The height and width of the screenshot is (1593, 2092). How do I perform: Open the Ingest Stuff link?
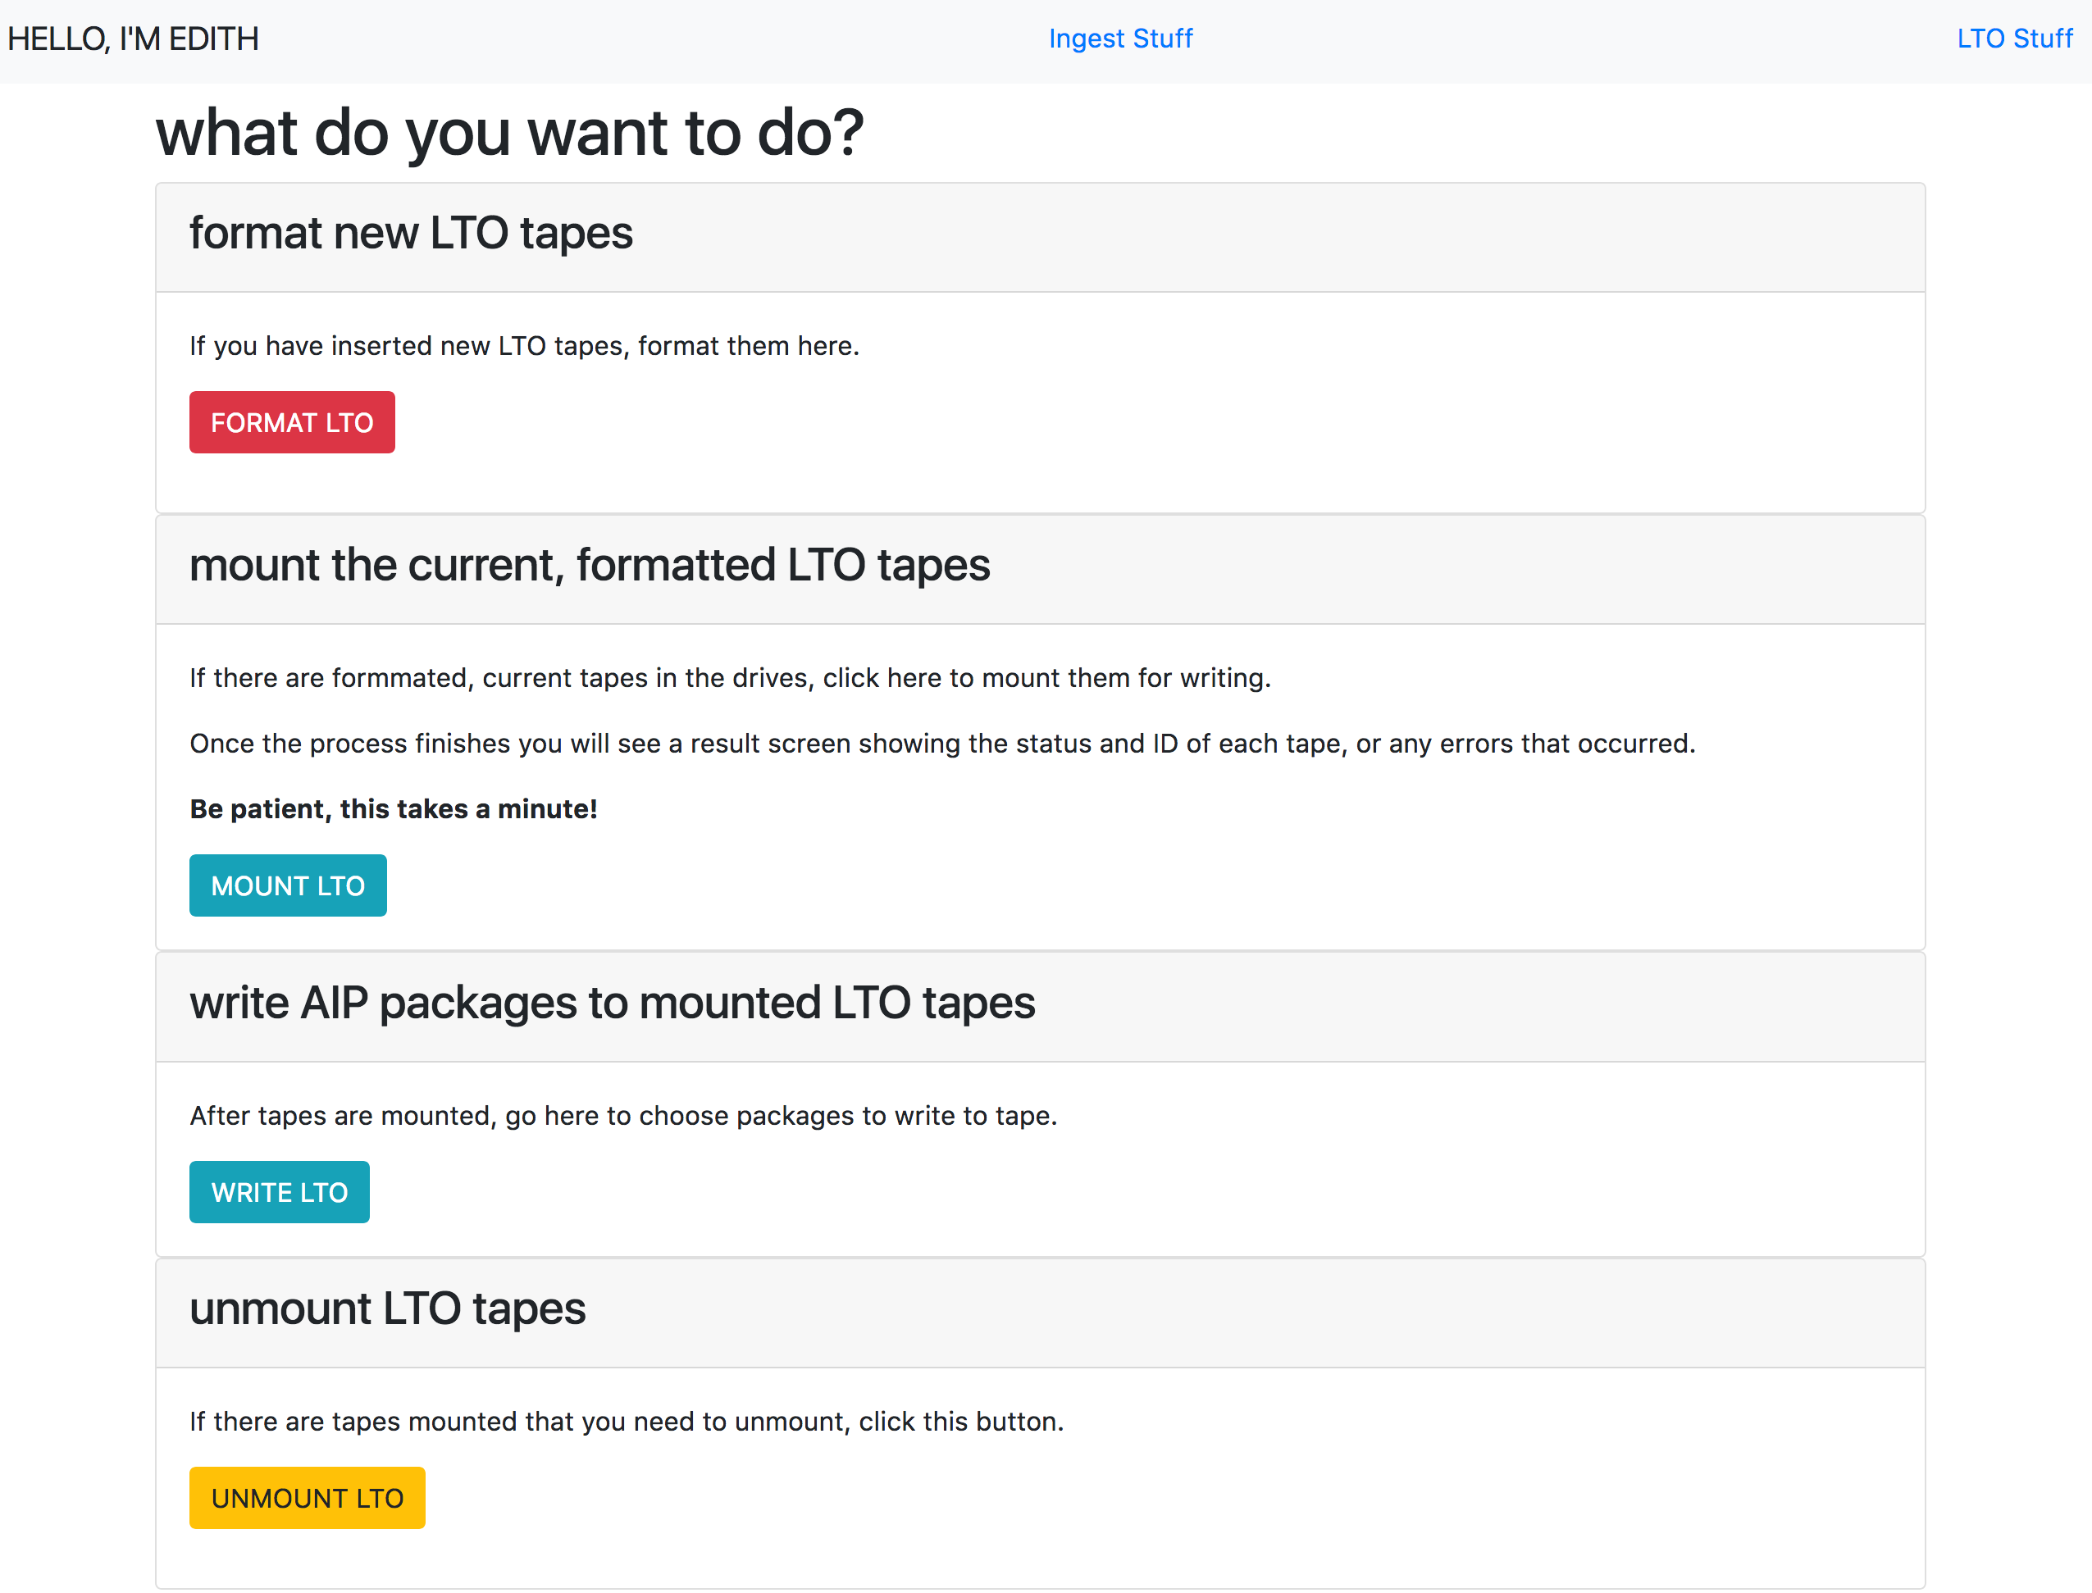click(x=1121, y=39)
